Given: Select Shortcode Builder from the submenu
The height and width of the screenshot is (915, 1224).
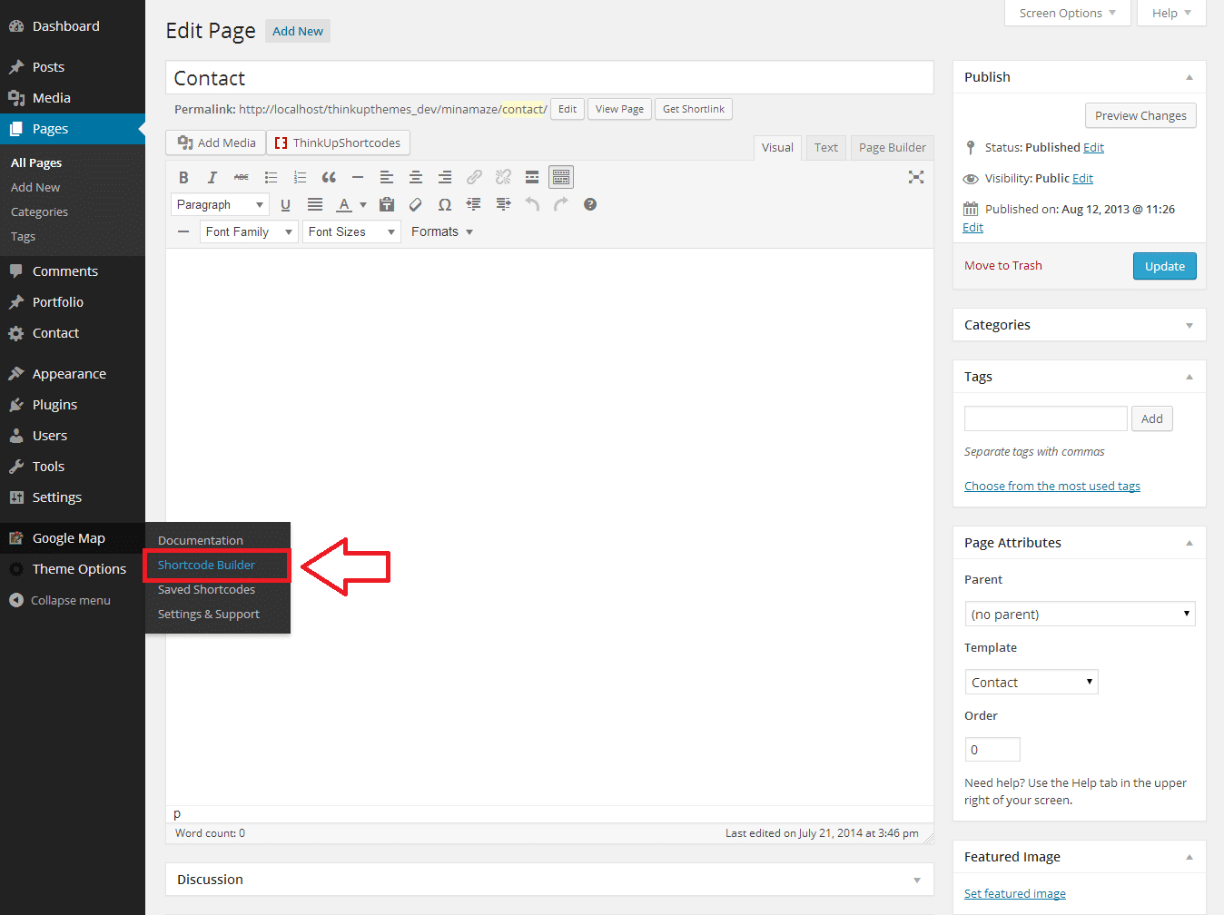Looking at the screenshot, I should point(207,566).
